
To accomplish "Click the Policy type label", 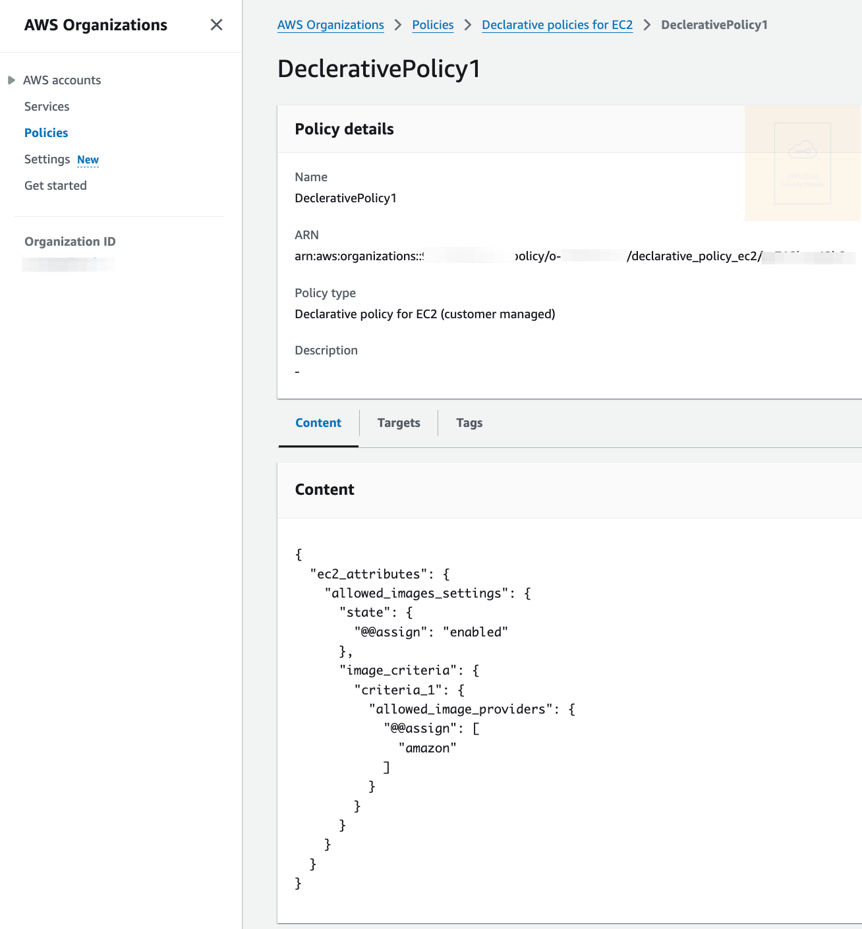I will 325,293.
